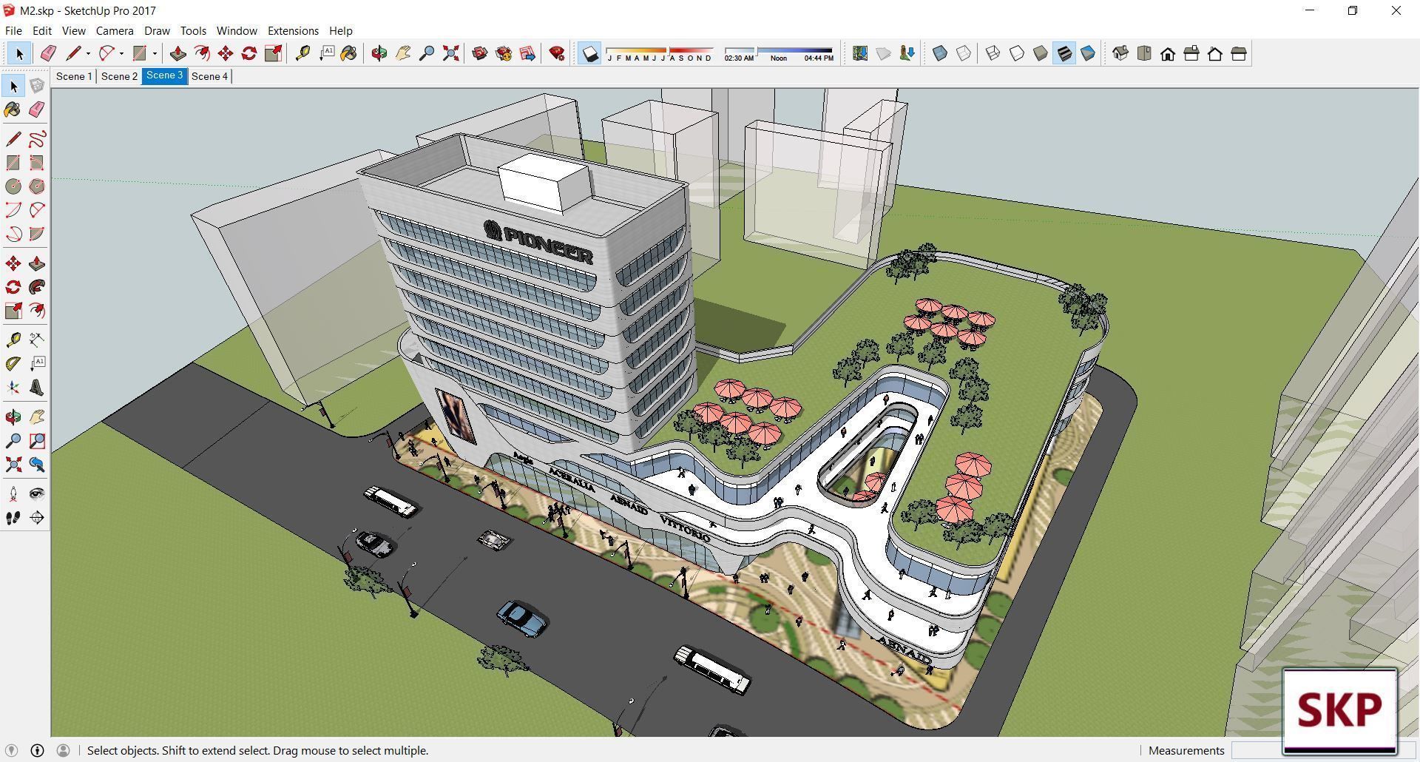Enable X-ray face style mode

click(939, 53)
